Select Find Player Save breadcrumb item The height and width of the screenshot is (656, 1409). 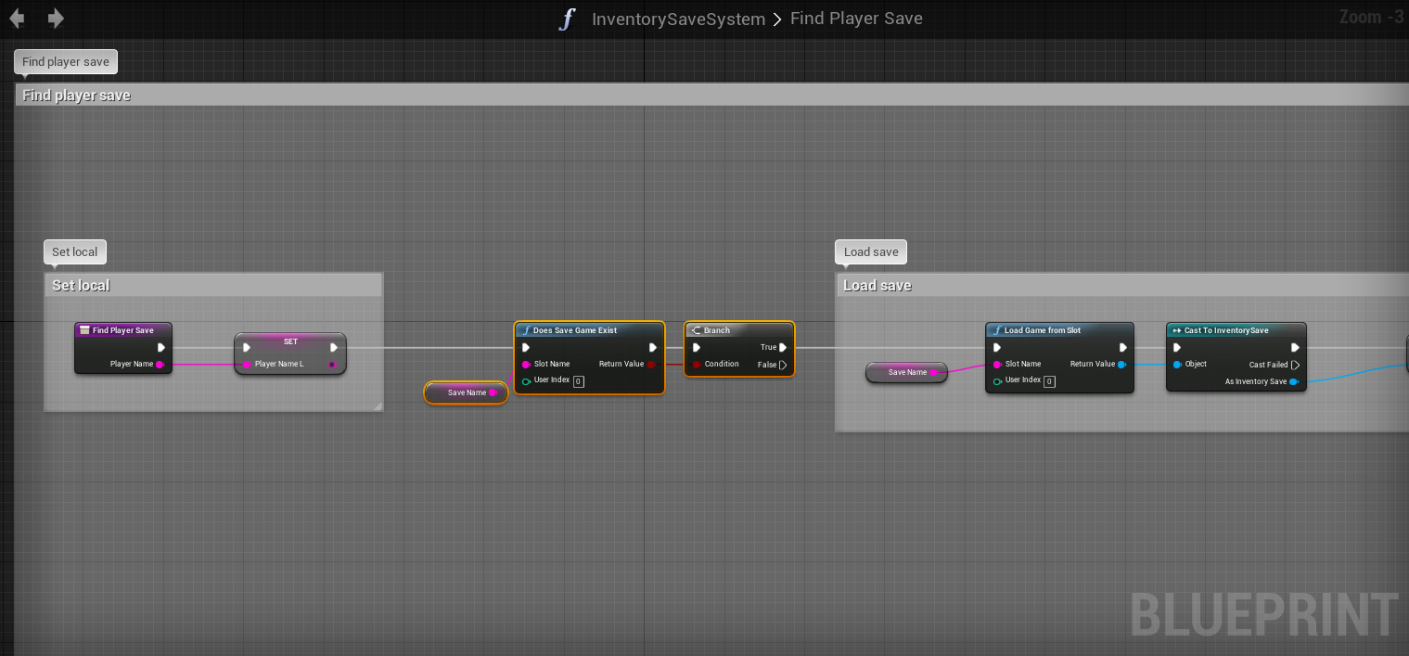pyautogui.click(x=856, y=19)
